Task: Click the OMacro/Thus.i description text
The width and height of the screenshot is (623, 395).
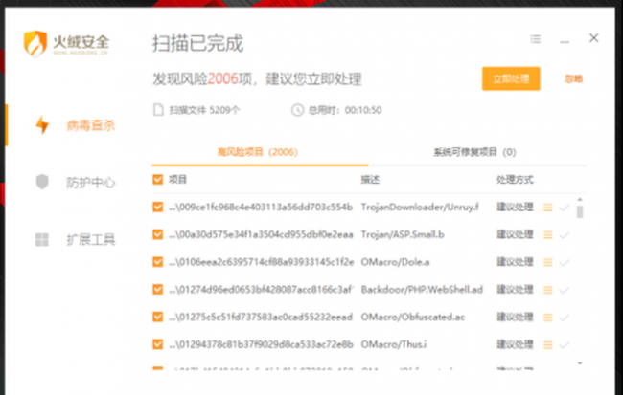Action: (x=394, y=344)
